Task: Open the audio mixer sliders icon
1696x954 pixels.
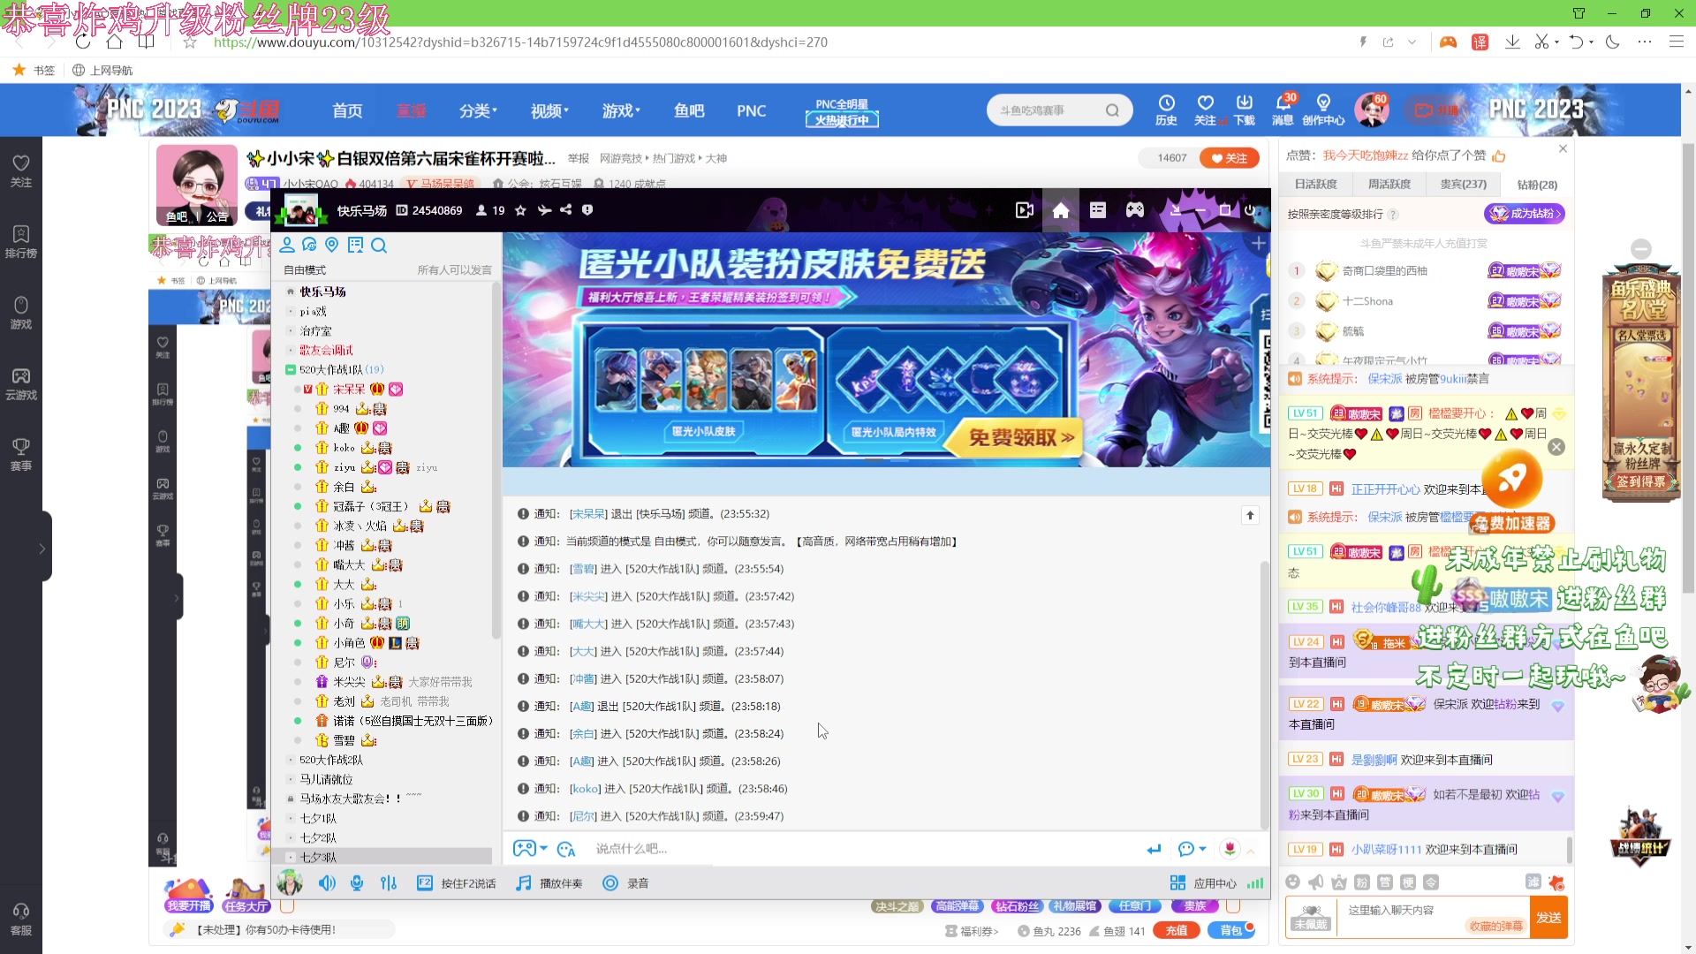Action: tap(389, 882)
